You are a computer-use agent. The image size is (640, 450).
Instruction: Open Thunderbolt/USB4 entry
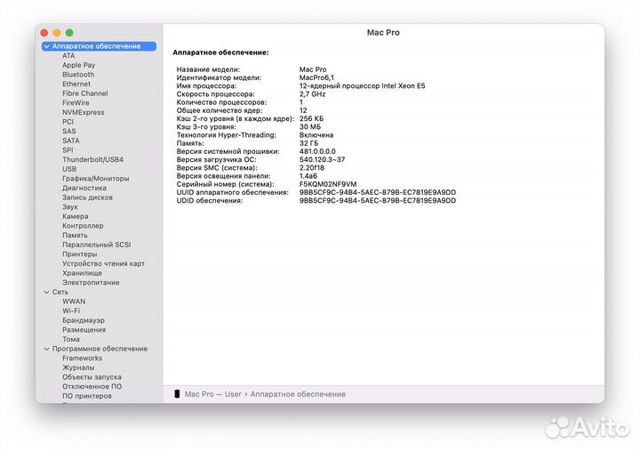tap(92, 159)
